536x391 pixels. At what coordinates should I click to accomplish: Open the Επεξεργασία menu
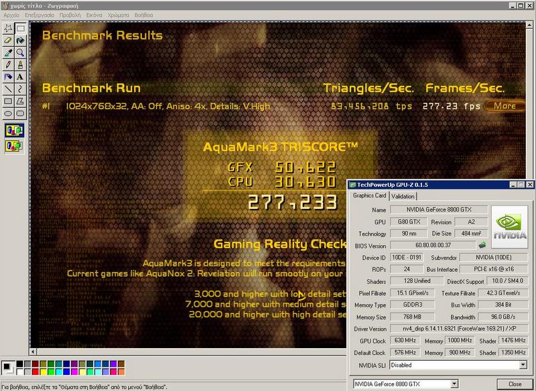[x=40, y=15]
